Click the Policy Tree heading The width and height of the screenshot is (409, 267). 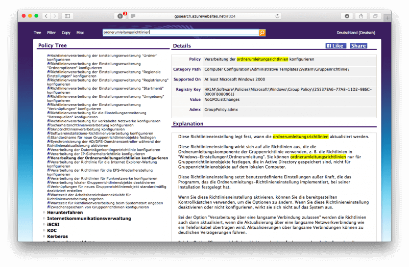point(53,45)
